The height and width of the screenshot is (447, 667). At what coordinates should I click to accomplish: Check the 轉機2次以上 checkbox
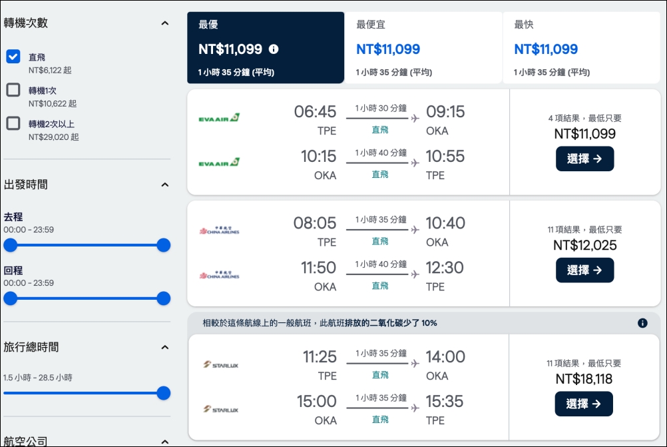pos(13,123)
